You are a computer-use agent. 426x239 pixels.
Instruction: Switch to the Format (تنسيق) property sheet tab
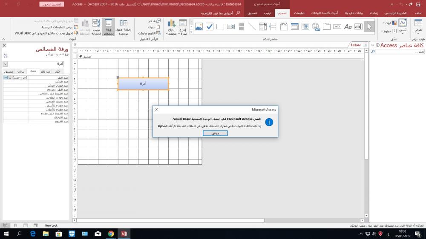(9, 71)
